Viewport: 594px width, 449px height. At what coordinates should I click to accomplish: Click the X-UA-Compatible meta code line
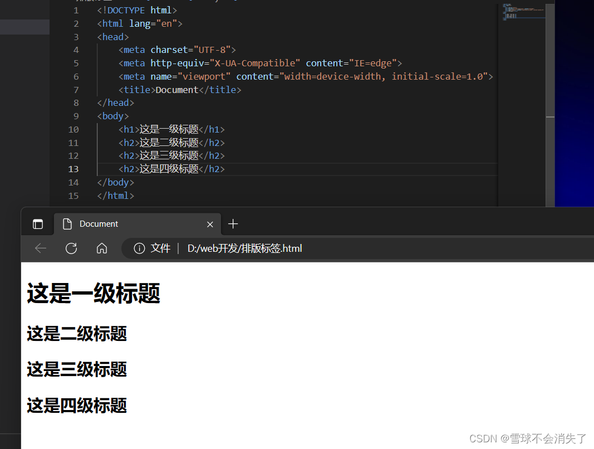click(260, 64)
